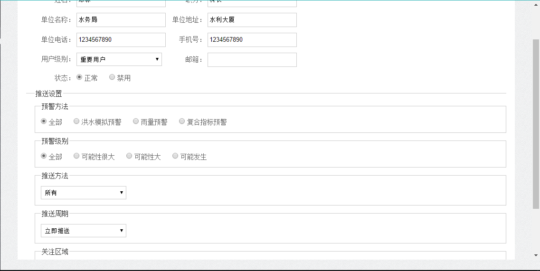540x271 pixels.
Task: Open the 推送周期 dropdown showing 立即推送
Action: pos(83,231)
